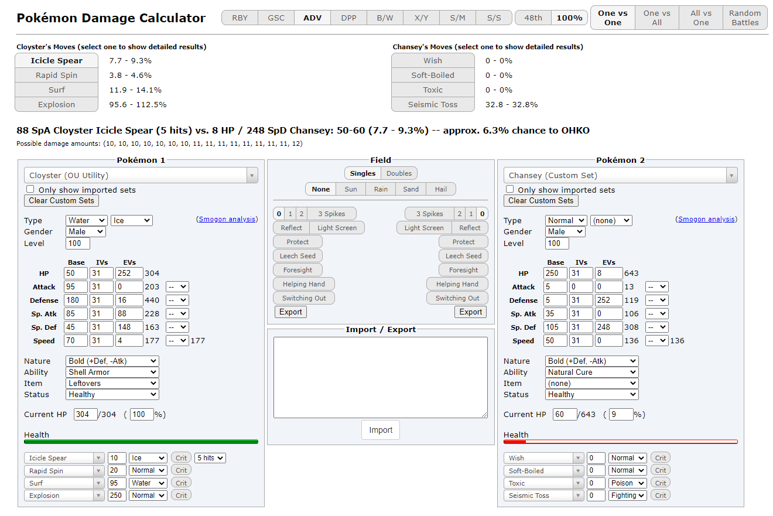
Task: Export Pokémon 1's set from the Field panel
Action: coord(290,312)
